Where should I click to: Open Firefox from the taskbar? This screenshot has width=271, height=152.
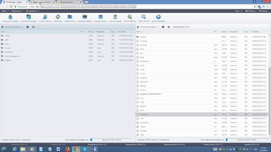click(67, 149)
